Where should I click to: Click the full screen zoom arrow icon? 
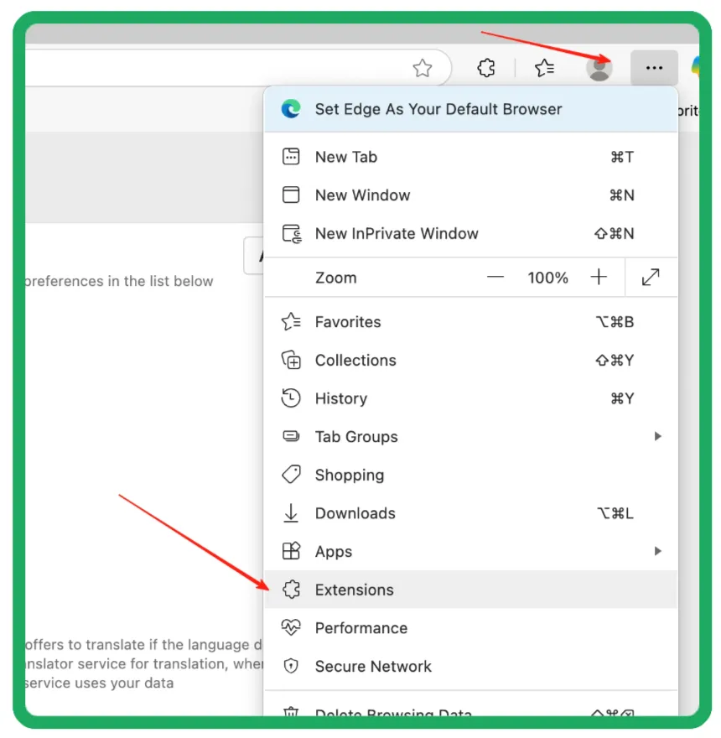[651, 278]
